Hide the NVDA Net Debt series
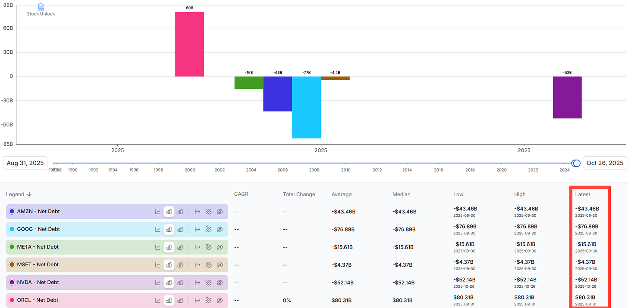Viewport: 628px width, 308px height. point(220,282)
